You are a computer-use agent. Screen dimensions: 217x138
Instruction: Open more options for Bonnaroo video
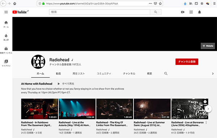click(x=206, y=122)
